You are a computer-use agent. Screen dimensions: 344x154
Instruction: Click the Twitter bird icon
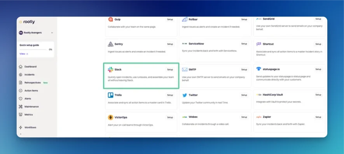pos(185,95)
